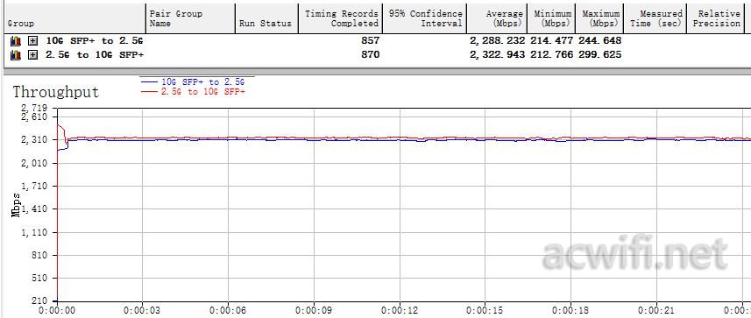Click the 1,110 y-axis tick label
The height and width of the screenshot is (318, 751).
(34, 233)
